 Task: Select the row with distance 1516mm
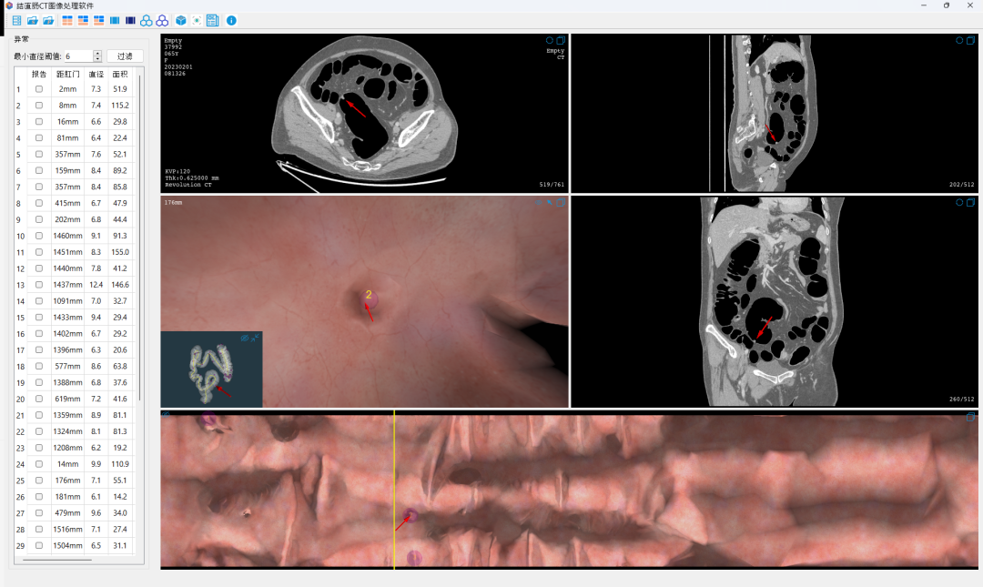[x=74, y=530]
